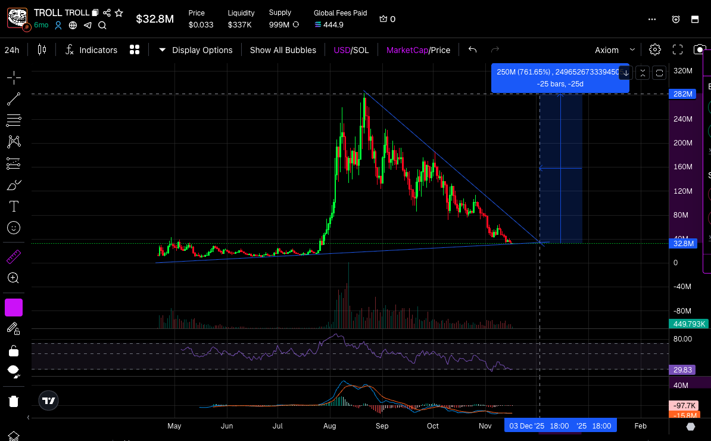Change the candlestick chart type
This screenshot has height=441, width=711.
[x=42, y=49]
